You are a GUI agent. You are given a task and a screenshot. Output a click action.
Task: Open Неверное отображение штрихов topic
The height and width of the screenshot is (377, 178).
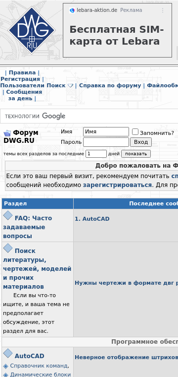(x=126, y=357)
